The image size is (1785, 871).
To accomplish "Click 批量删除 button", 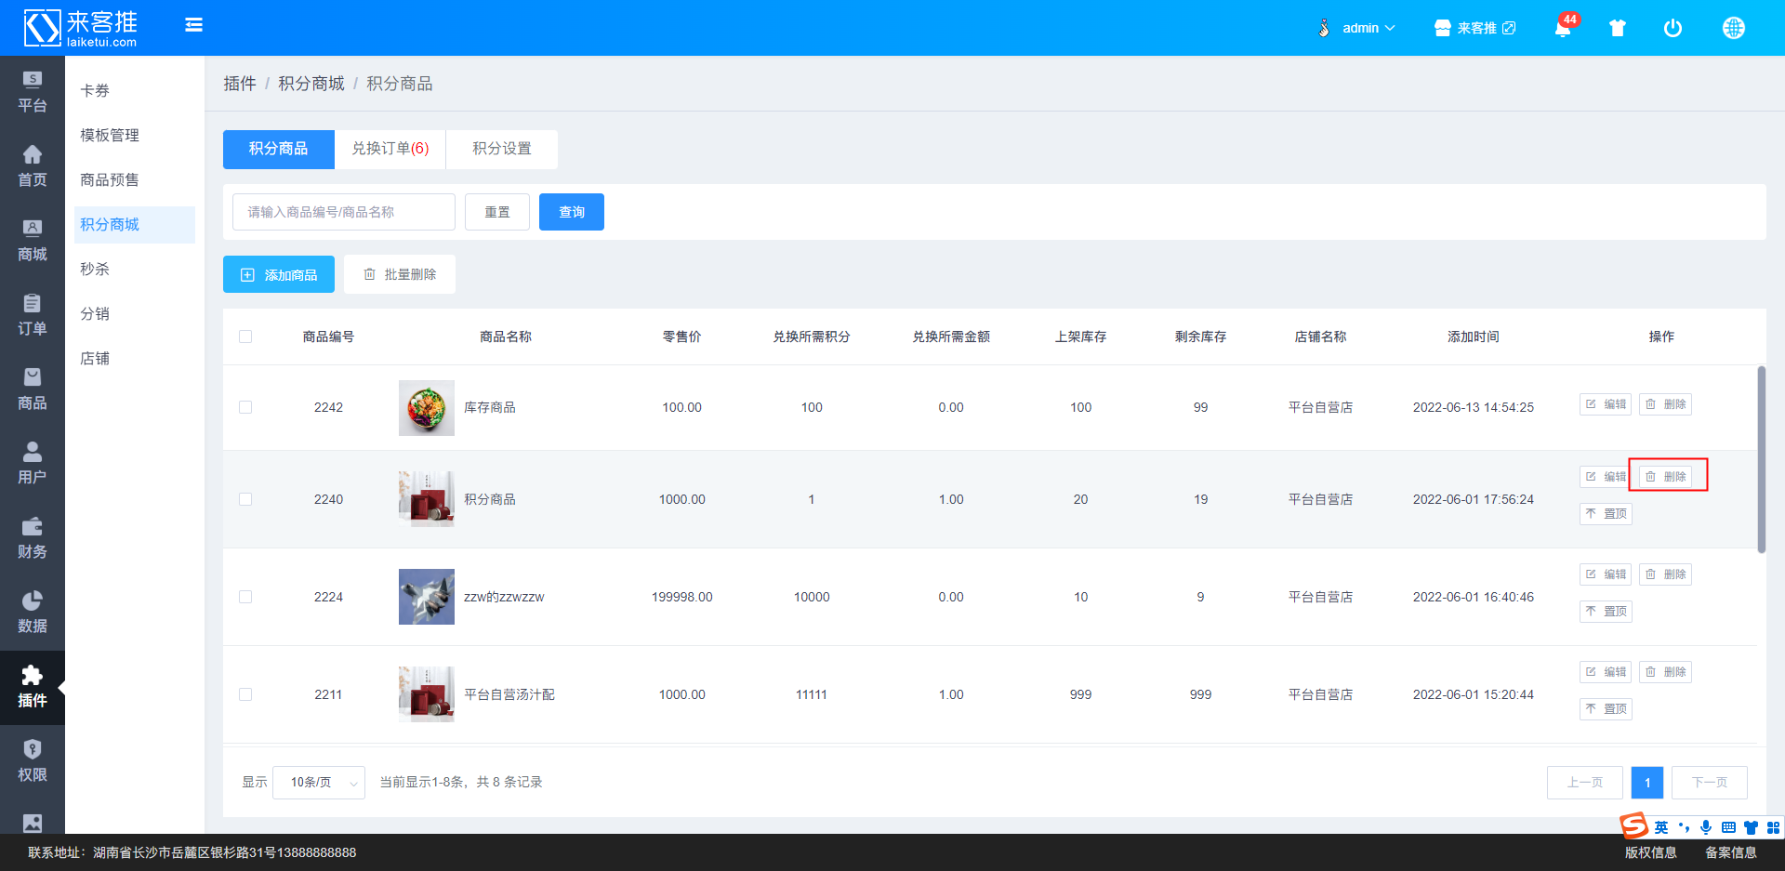I will coord(400,274).
